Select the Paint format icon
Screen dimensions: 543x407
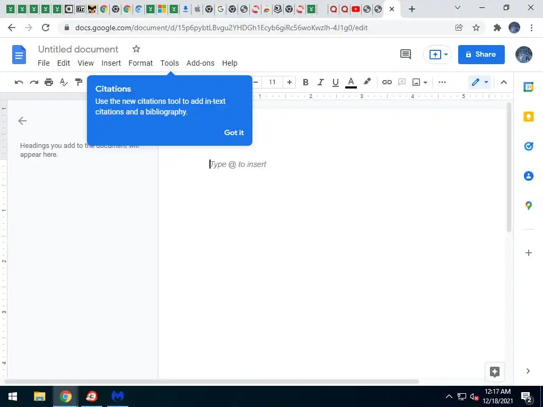click(x=78, y=82)
